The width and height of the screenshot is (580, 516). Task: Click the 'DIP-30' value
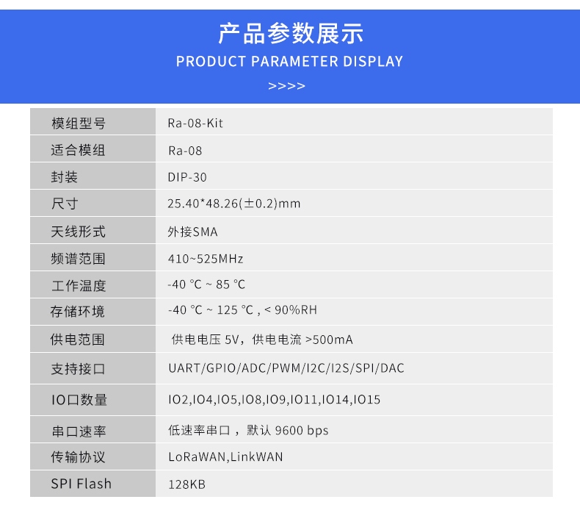click(x=187, y=177)
